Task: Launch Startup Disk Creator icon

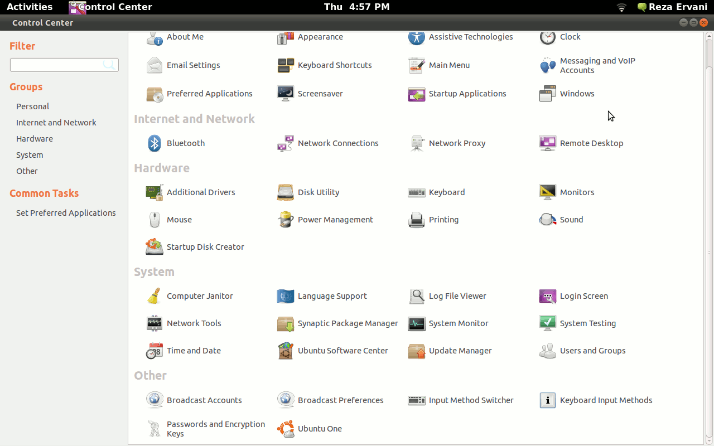Action: [x=155, y=247]
